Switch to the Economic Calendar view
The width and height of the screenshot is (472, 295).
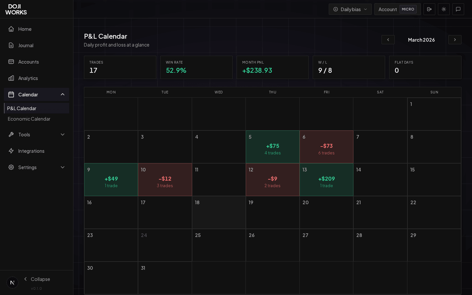pos(29,119)
